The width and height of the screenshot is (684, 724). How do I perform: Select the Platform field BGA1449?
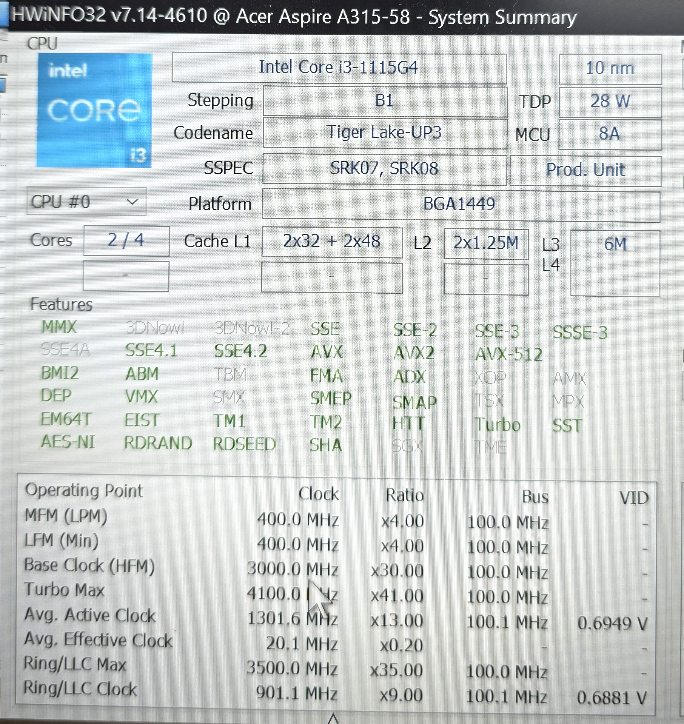point(461,205)
